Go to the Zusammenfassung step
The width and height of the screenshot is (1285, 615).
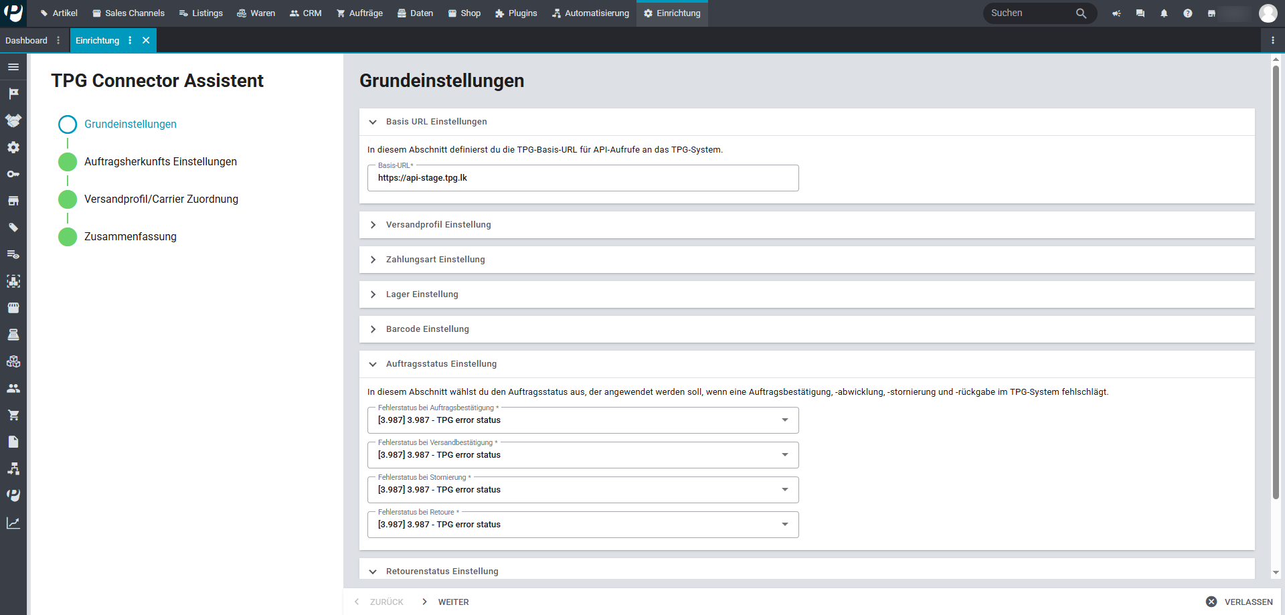(131, 237)
